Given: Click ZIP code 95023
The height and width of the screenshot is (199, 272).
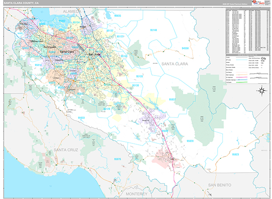Looking at the screenshot, I should [235, 154].
